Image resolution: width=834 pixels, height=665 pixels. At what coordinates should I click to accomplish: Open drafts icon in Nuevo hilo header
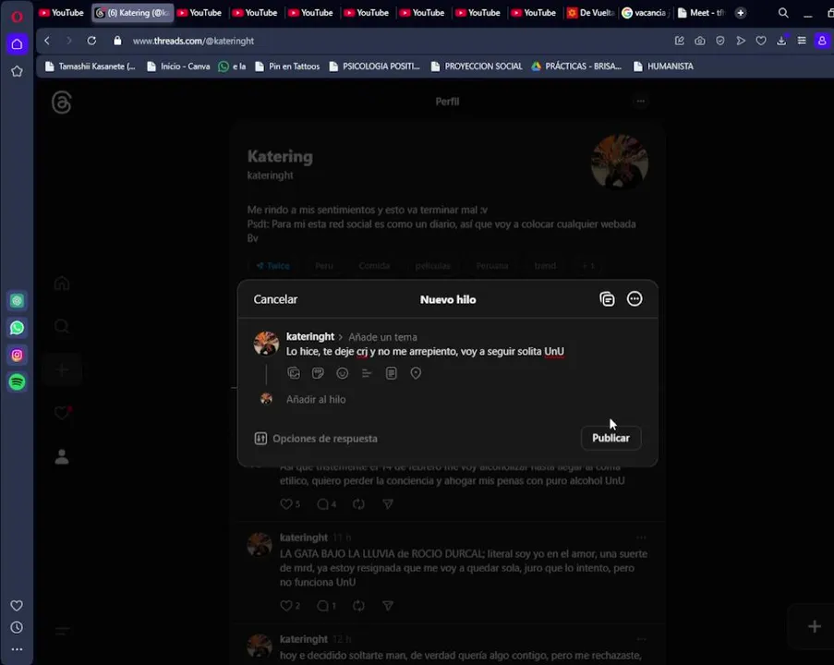(x=607, y=299)
